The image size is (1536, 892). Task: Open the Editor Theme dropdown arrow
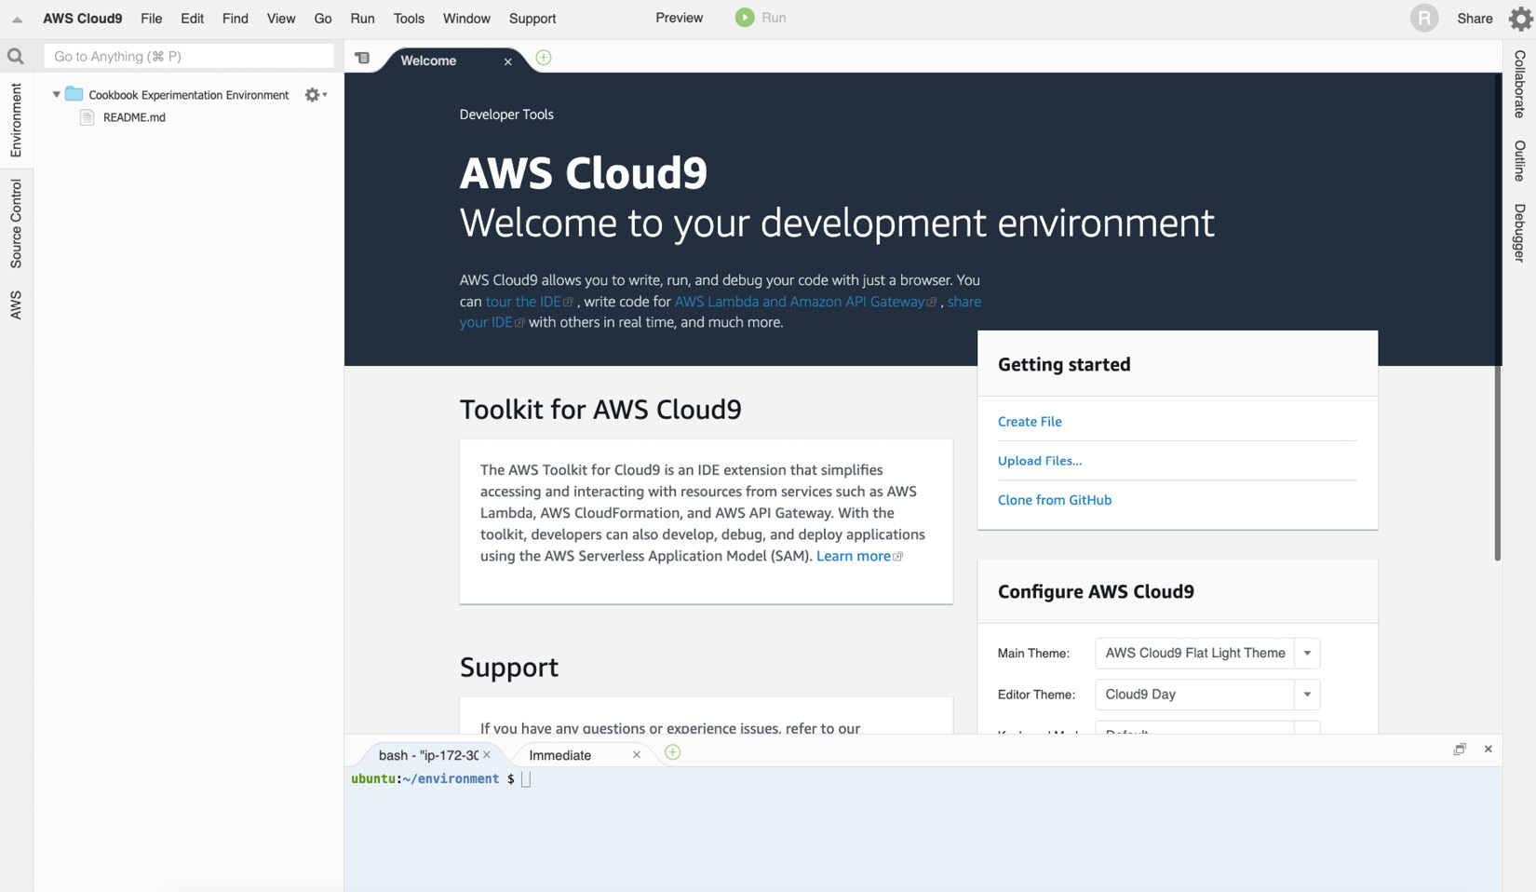[x=1307, y=695]
